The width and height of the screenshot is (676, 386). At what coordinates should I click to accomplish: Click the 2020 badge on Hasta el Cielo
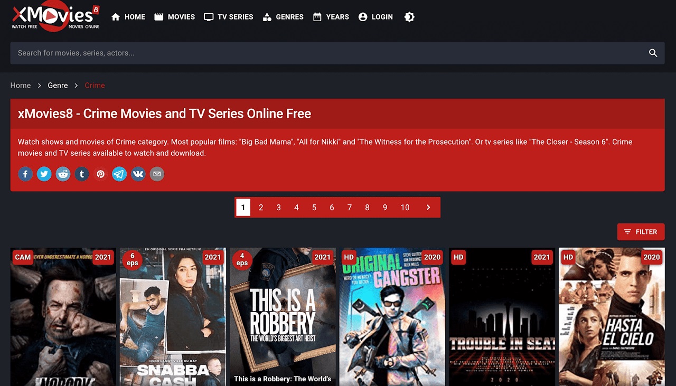(x=652, y=257)
